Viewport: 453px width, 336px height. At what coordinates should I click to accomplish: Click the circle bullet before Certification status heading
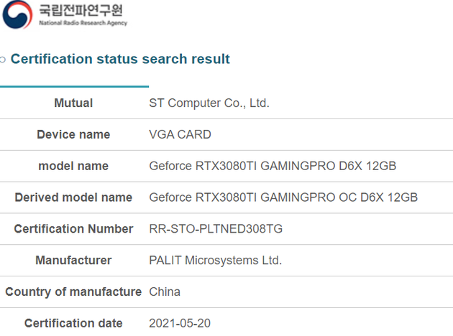tap(4, 60)
